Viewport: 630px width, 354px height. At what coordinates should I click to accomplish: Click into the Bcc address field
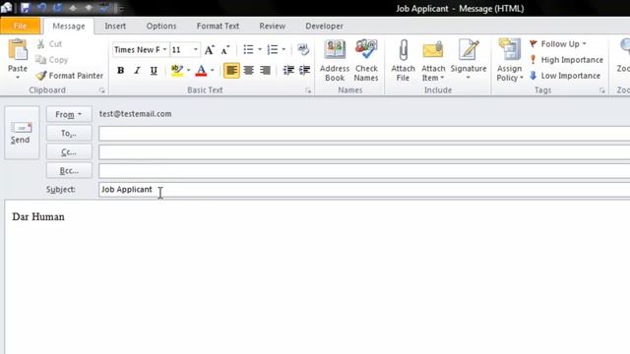(364, 171)
